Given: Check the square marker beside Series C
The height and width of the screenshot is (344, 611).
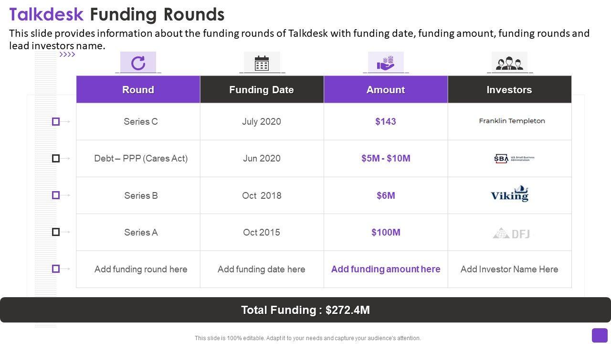Looking at the screenshot, I should pos(56,122).
